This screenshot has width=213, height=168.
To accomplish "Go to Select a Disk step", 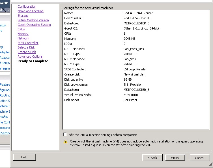I will (x=26, y=47).
